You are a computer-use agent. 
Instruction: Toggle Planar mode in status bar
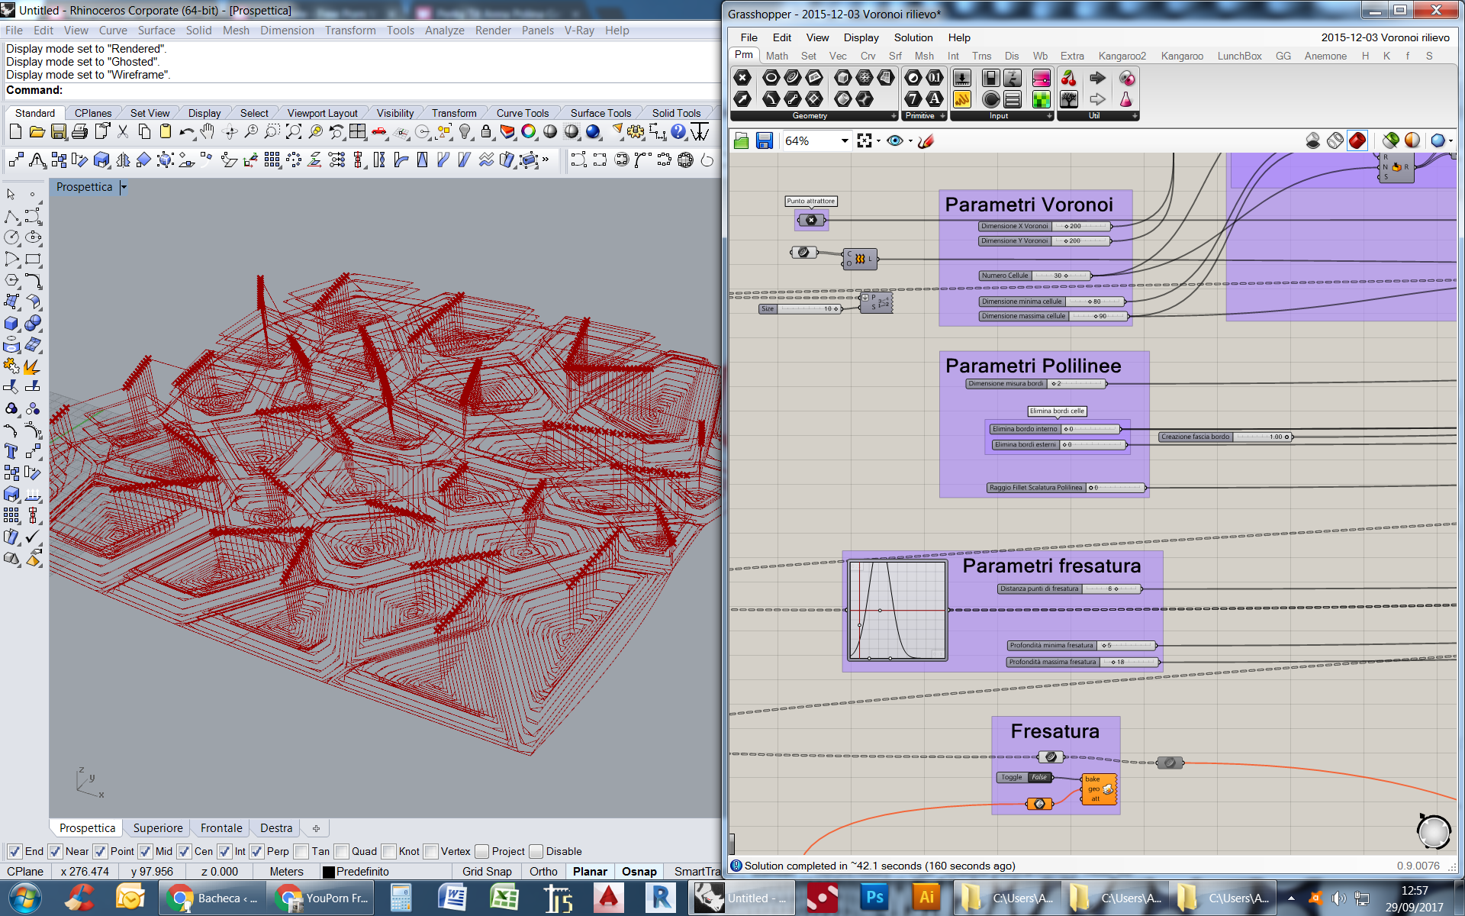pos(590,872)
